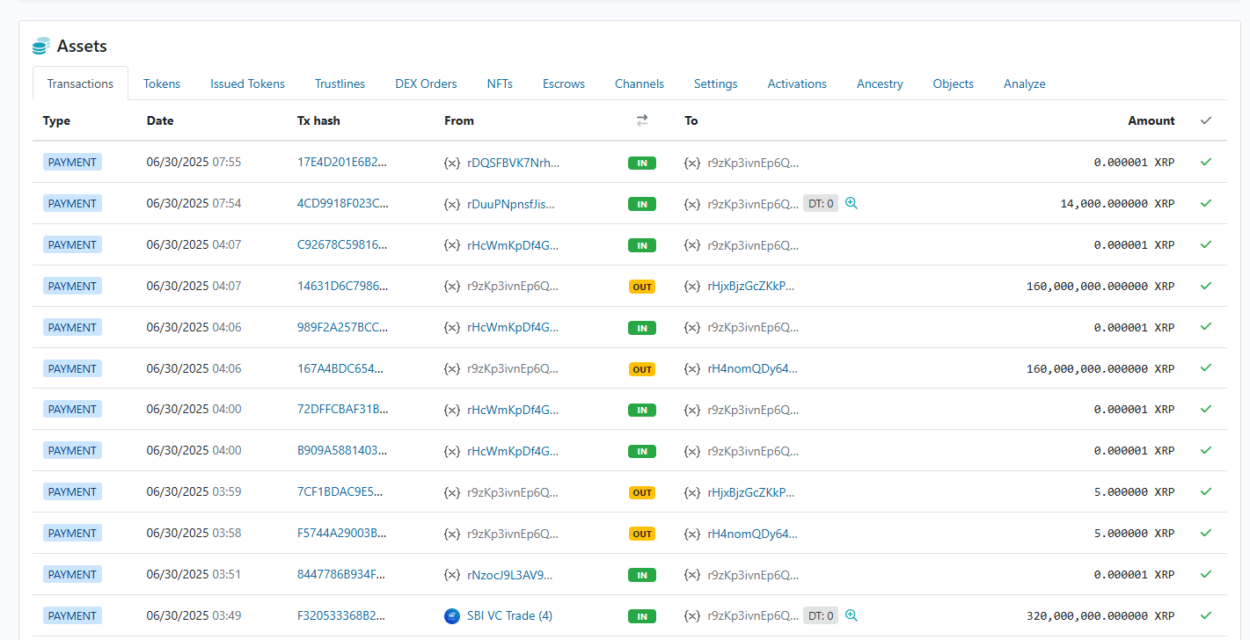Open sender address rDQSFBVK7Nrh

[513, 162]
